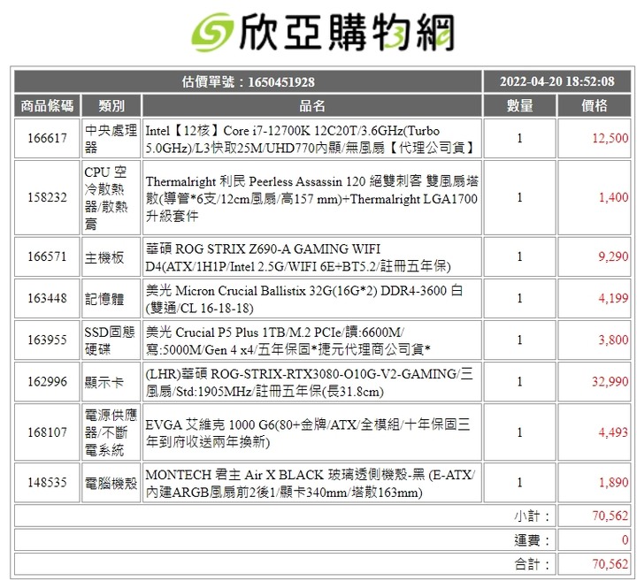Select quantity 1 in the MONTECH row

pyautogui.click(x=519, y=482)
